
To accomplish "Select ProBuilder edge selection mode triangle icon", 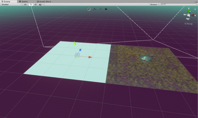I will (x=100, y=9).
